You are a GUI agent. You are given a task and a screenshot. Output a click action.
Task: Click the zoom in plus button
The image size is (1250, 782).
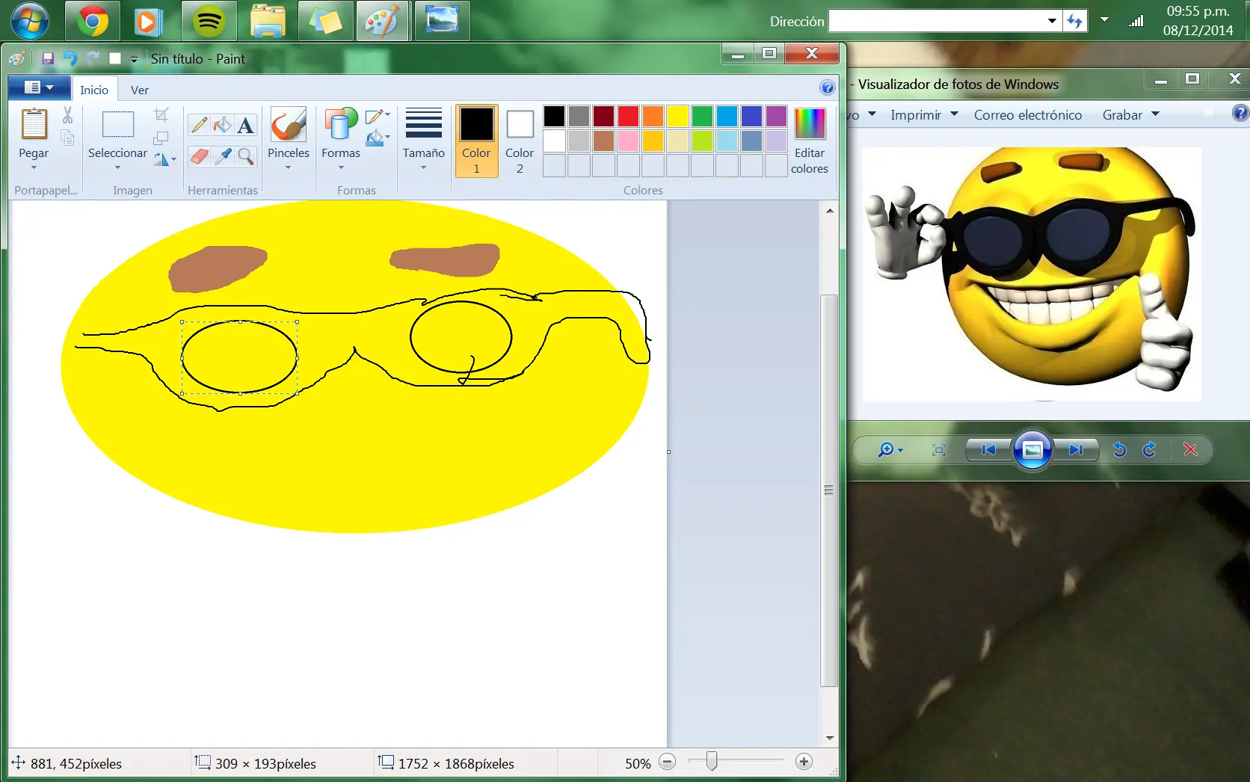[804, 762]
